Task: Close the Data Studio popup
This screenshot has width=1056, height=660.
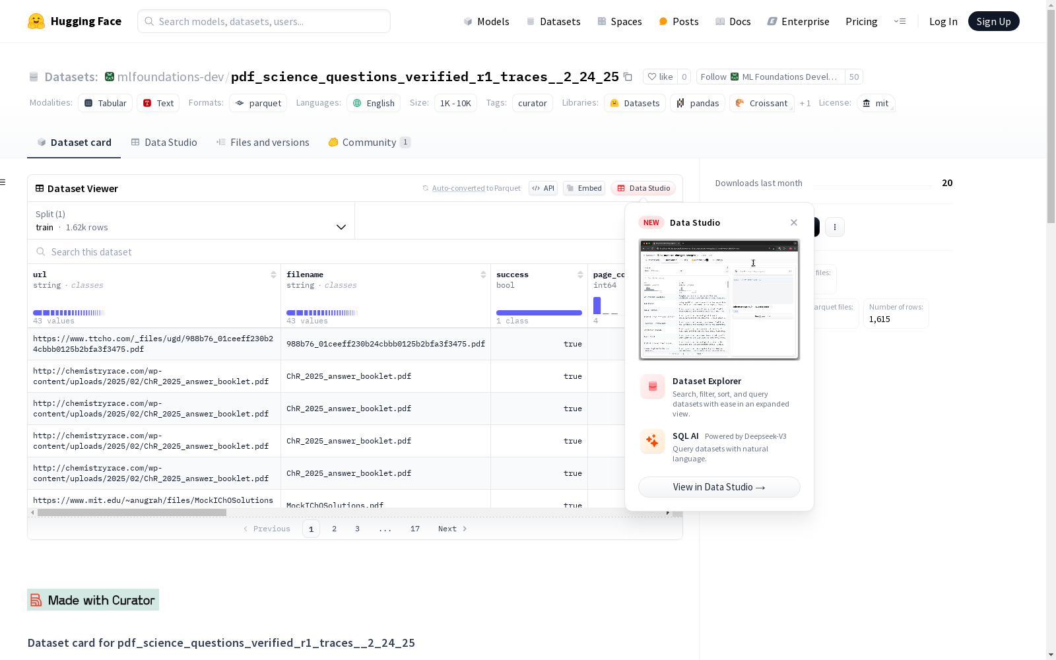Action: click(x=794, y=222)
